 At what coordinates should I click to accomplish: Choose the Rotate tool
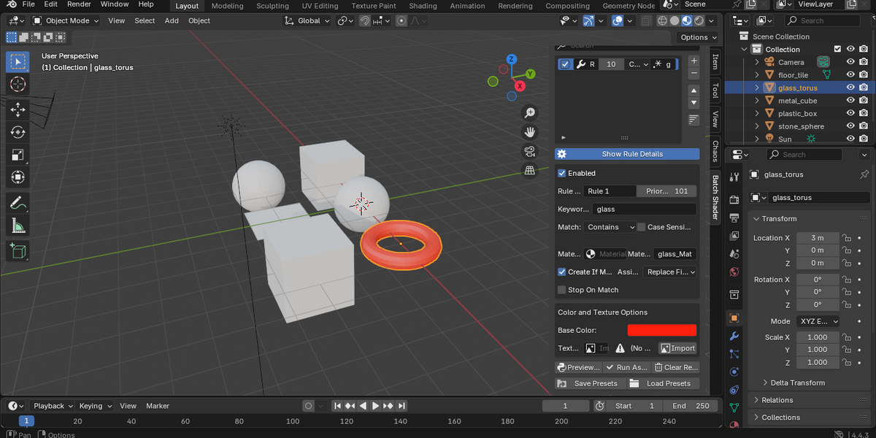pyautogui.click(x=18, y=132)
